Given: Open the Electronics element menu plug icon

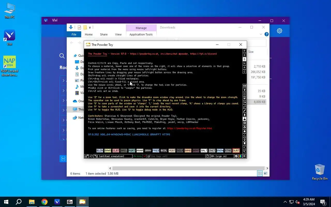Looking at the screenshot, I should pos(244,90).
